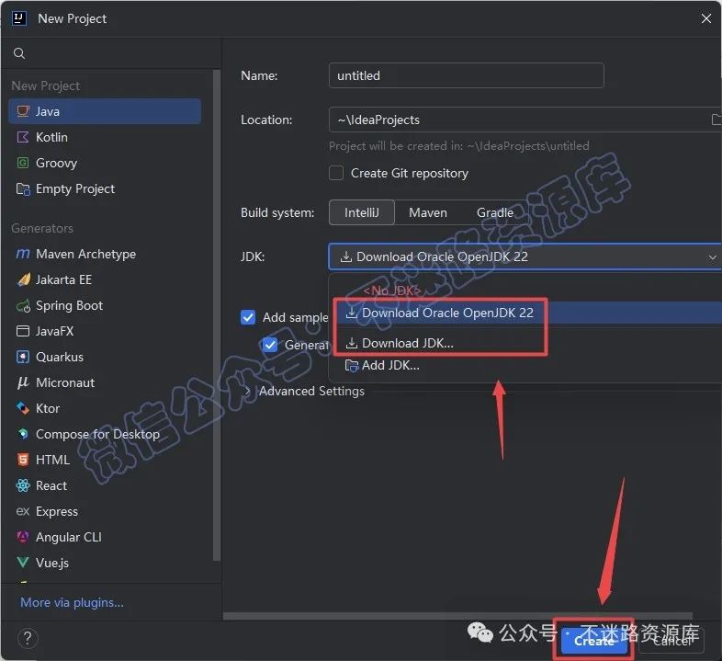
Task: Choose <No JDK> in the dropdown list
Action: [x=525, y=291]
